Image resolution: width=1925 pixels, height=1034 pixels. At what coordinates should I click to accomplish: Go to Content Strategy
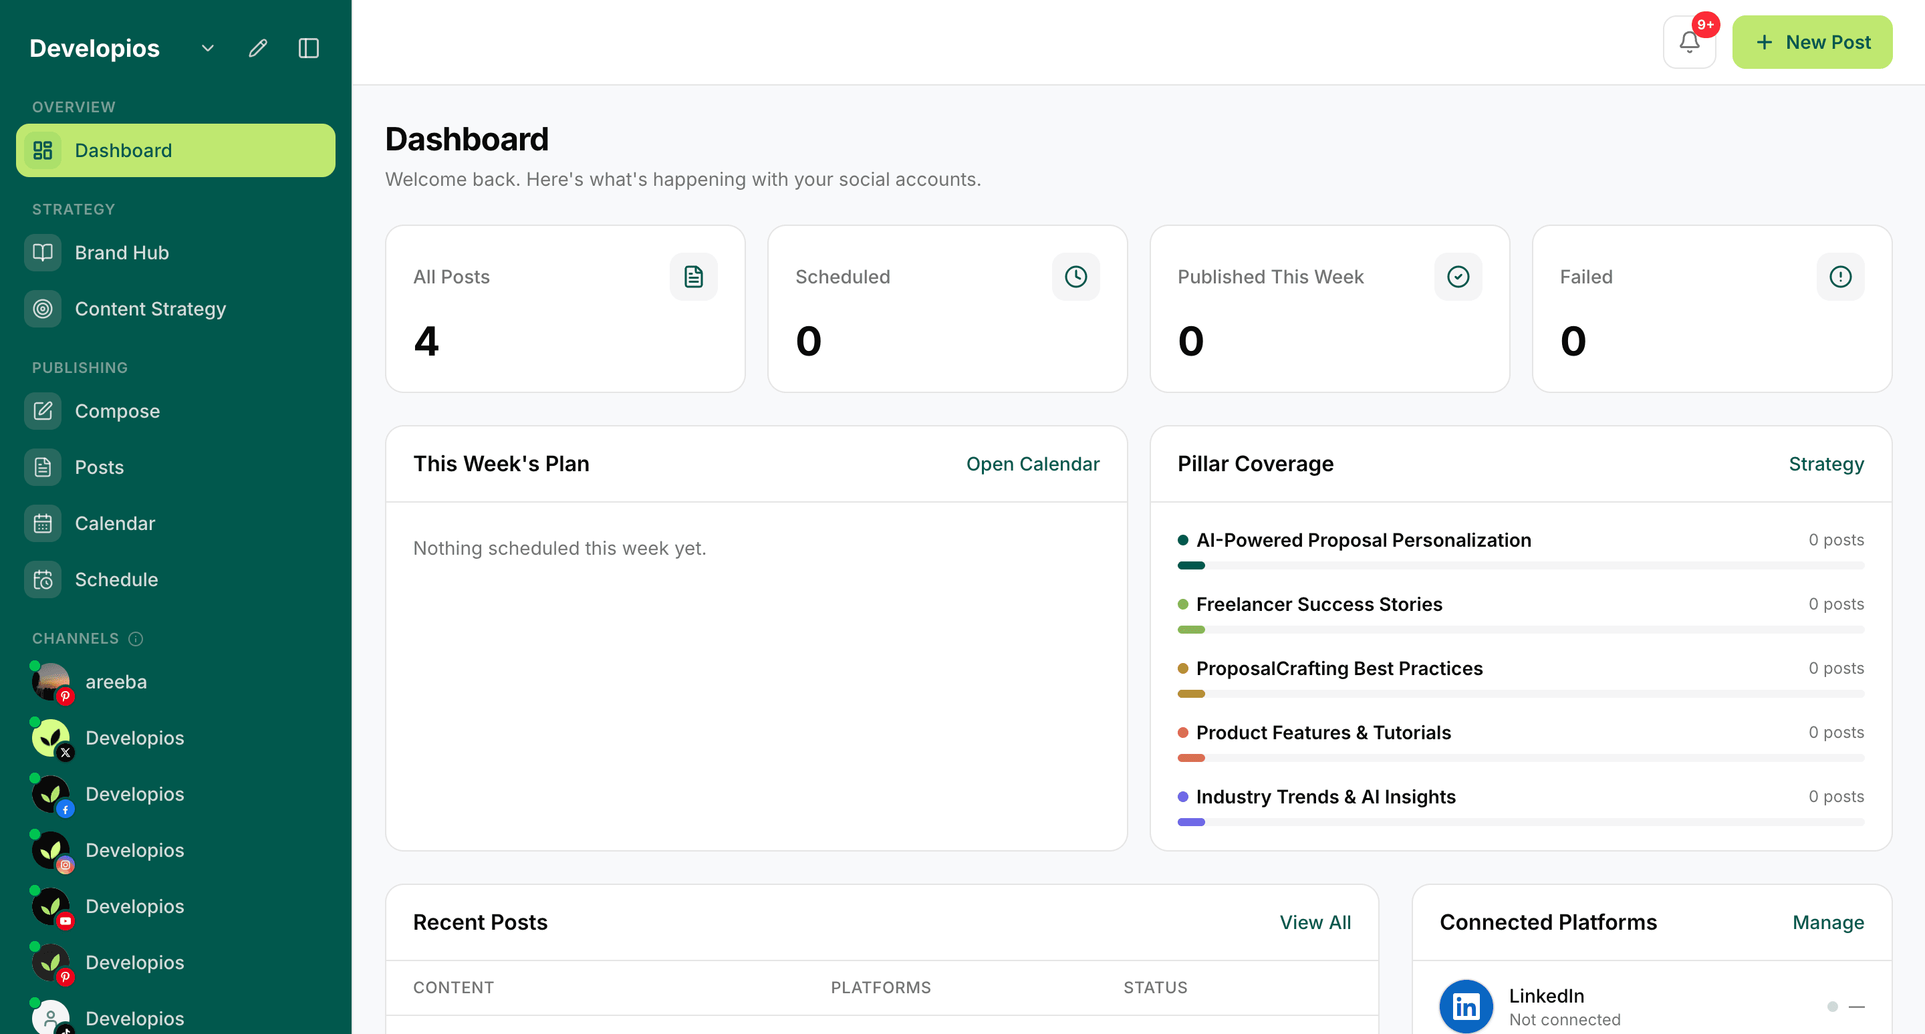tap(176, 309)
